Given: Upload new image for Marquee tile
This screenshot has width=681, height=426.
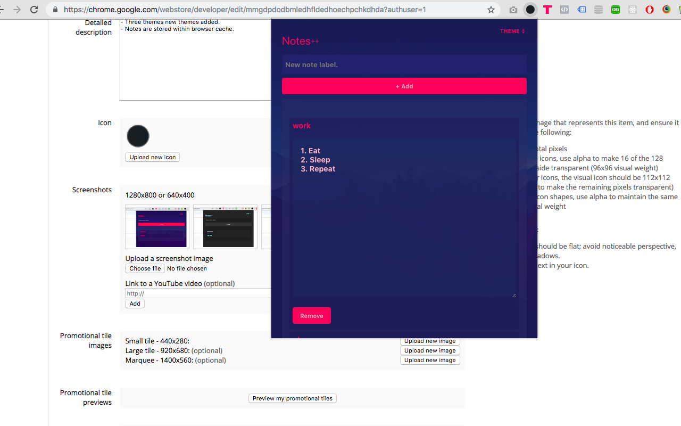Looking at the screenshot, I should click(430, 360).
